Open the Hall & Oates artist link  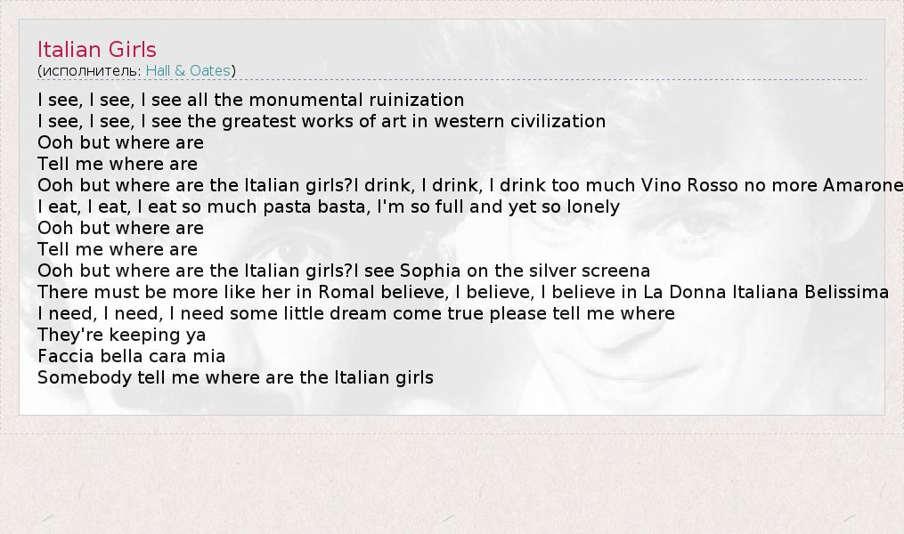188,71
